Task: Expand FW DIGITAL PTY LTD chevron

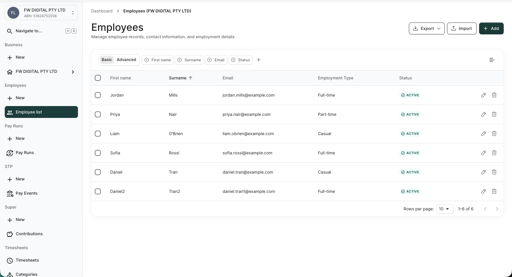Action: coord(73,72)
